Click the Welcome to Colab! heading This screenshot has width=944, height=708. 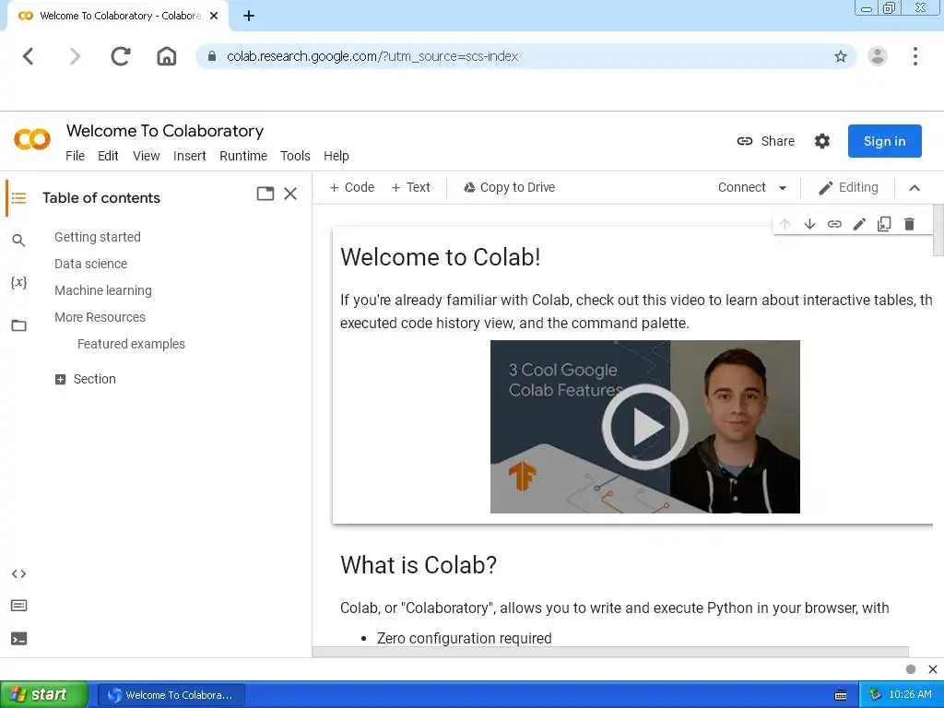click(440, 257)
